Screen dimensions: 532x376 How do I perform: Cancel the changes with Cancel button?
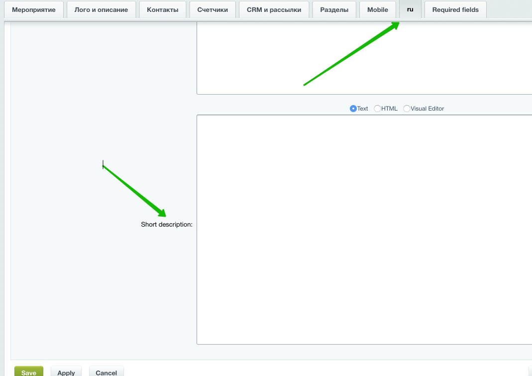coord(106,372)
